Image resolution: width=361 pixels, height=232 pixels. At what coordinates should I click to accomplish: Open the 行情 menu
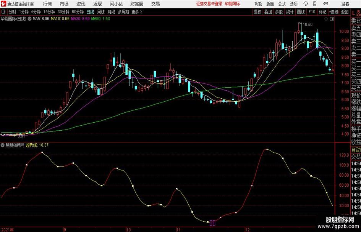(x=47, y=4)
